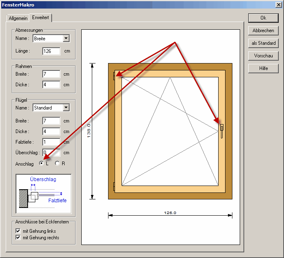Focus the Flügel Falztiefe input field

pyautogui.click(x=51, y=142)
